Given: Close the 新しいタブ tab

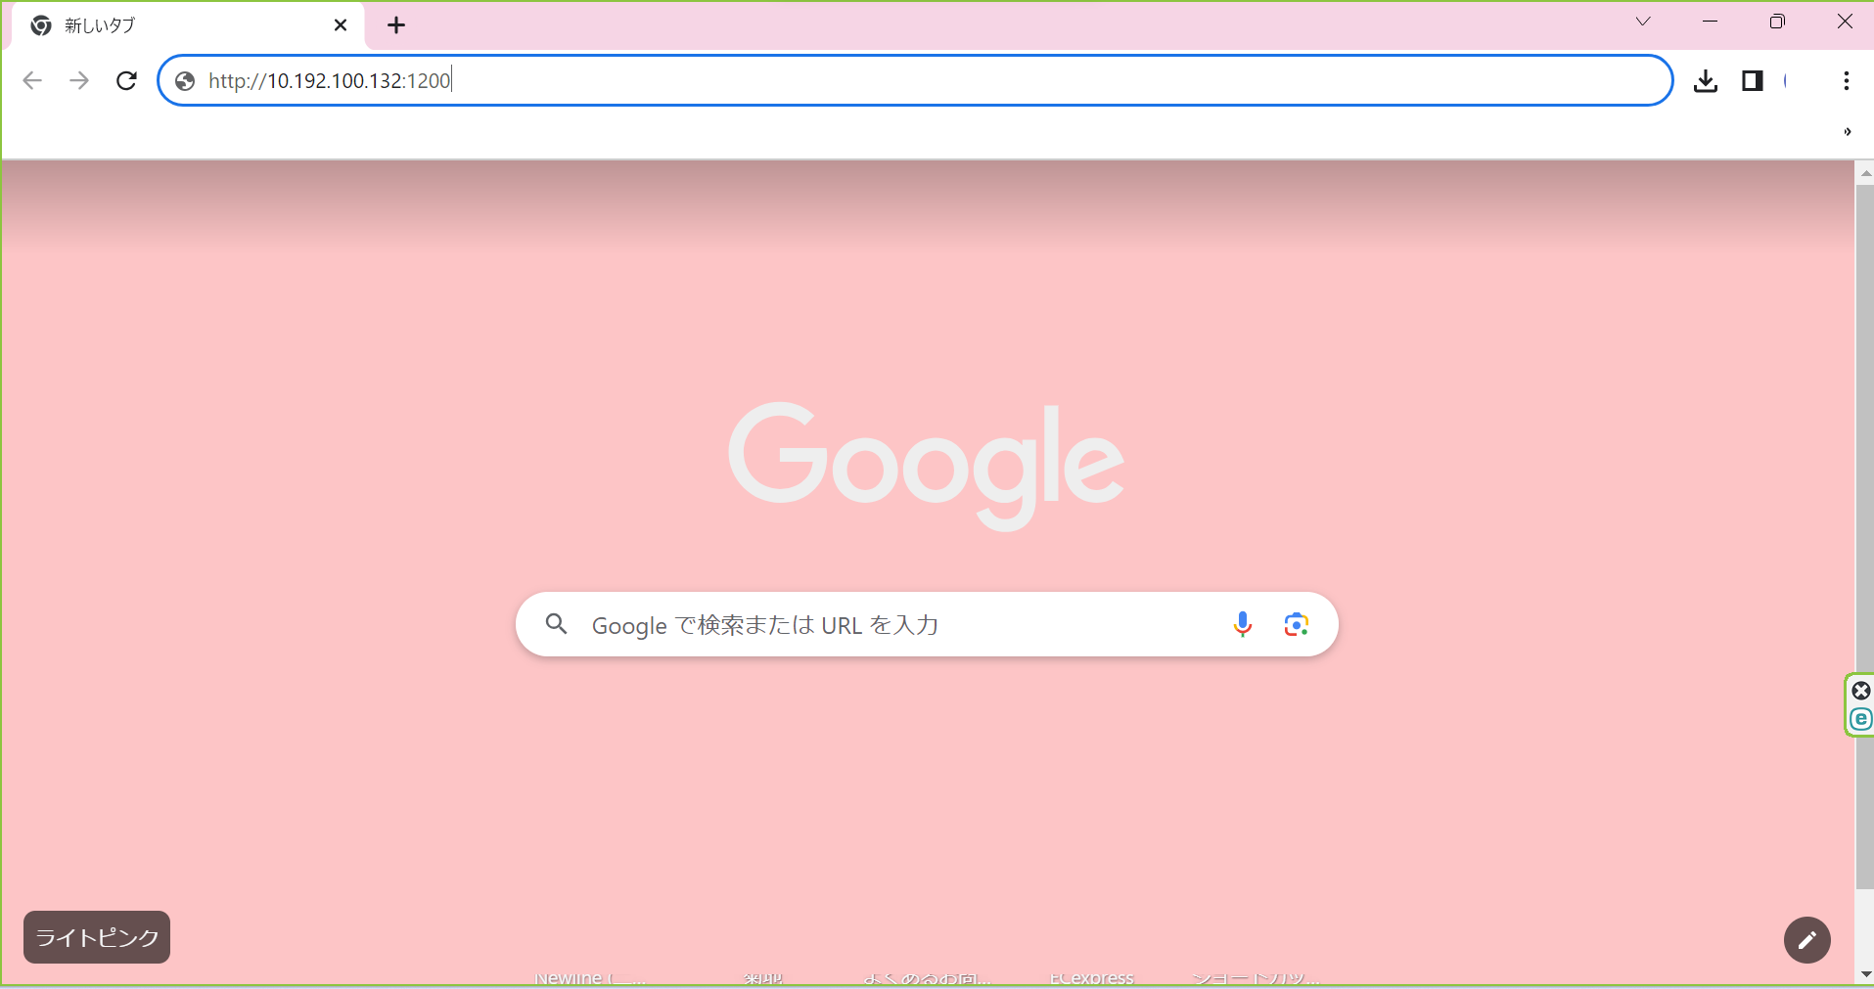Looking at the screenshot, I should (341, 25).
